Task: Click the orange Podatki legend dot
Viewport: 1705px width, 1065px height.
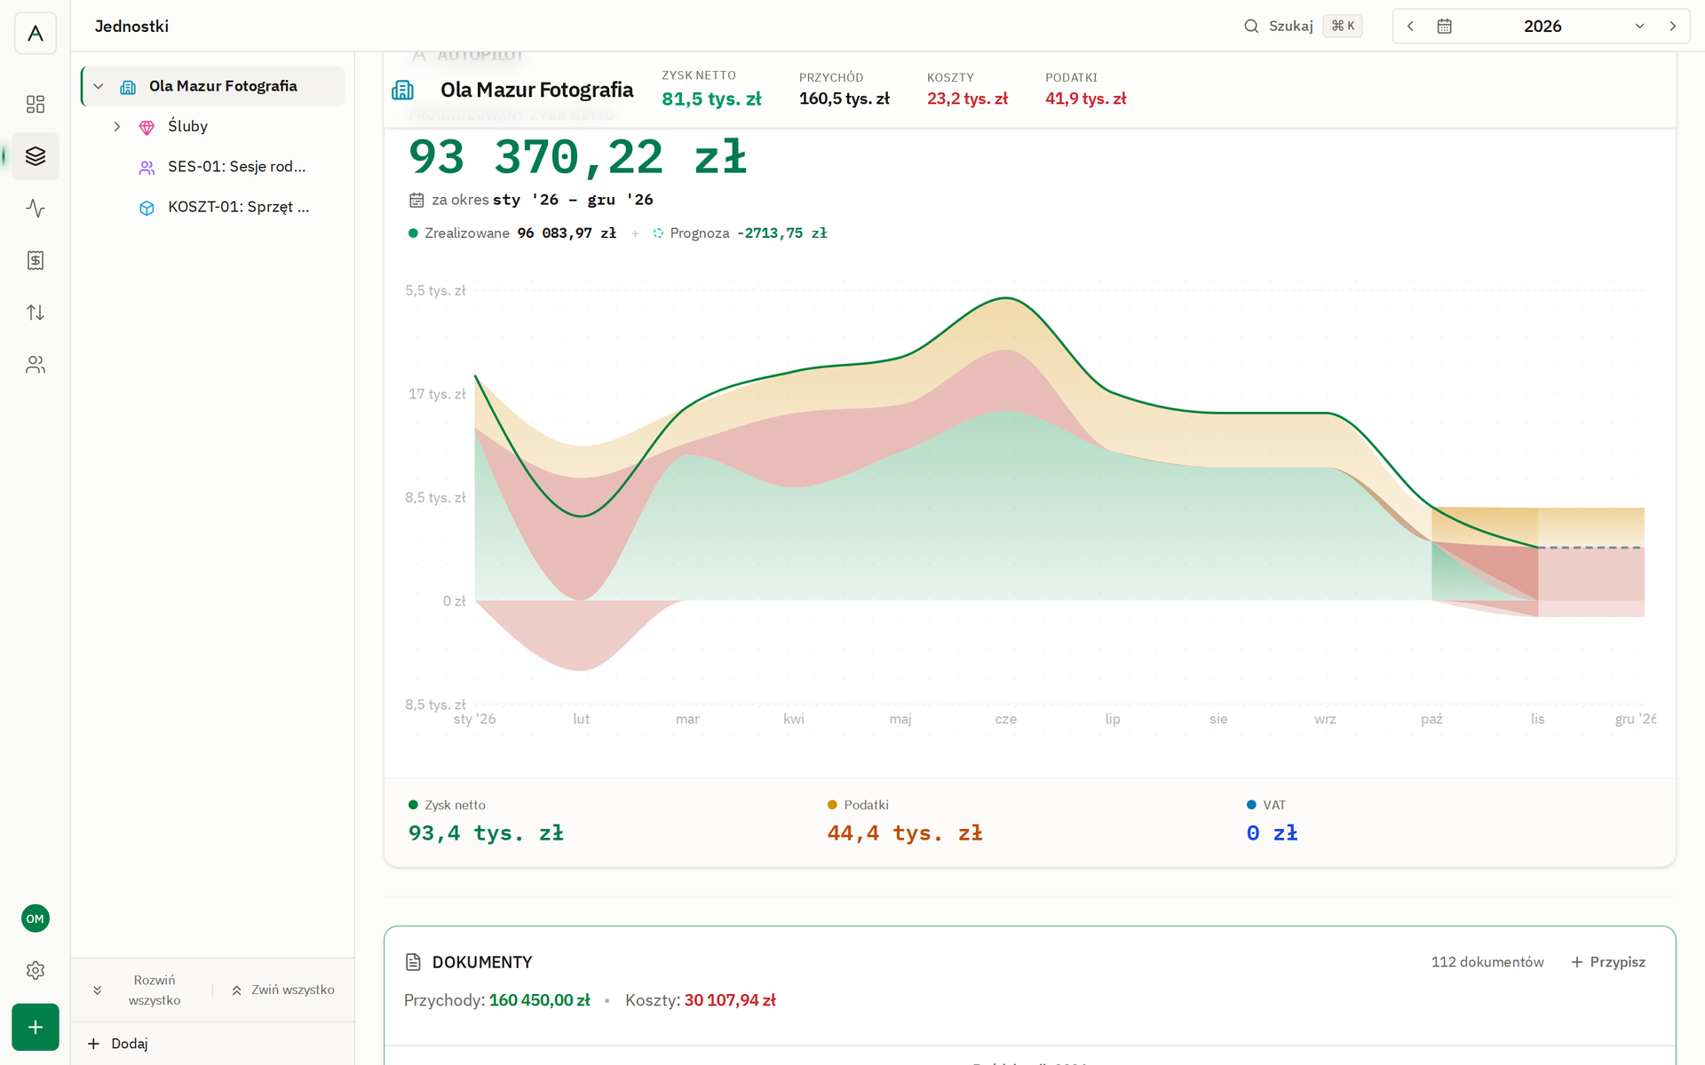Action: click(x=832, y=805)
